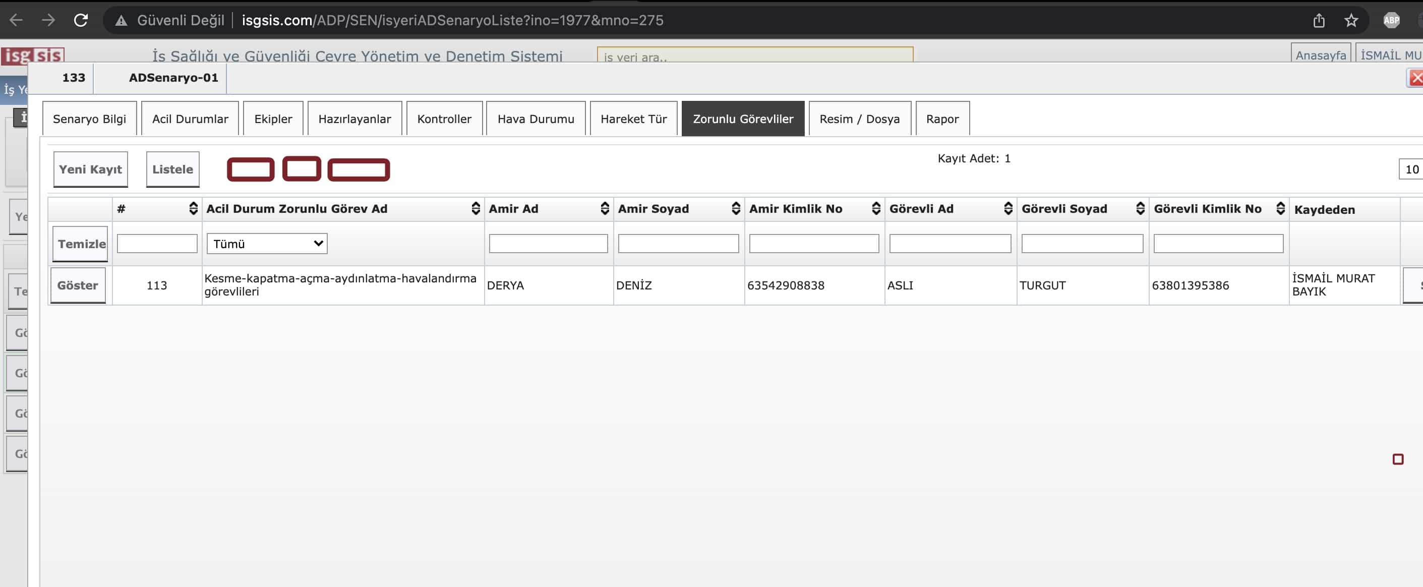Open the ABP extension icon
The width and height of the screenshot is (1423, 587).
coord(1391,21)
